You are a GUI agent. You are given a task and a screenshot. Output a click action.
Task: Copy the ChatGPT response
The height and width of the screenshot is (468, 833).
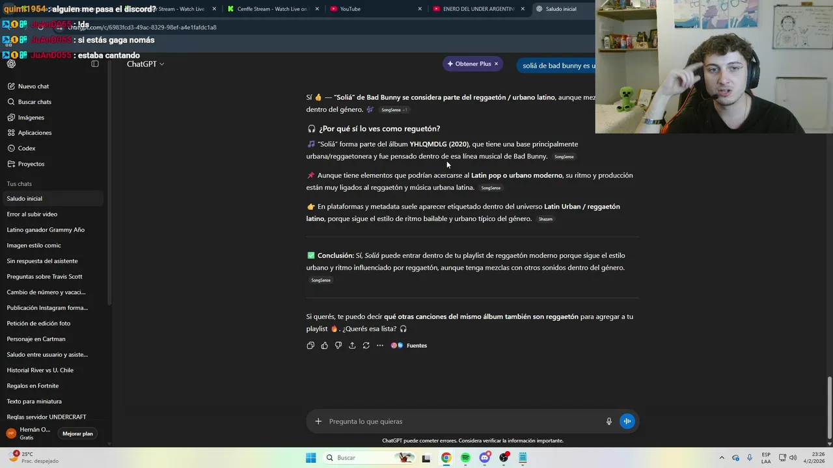point(310,345)
